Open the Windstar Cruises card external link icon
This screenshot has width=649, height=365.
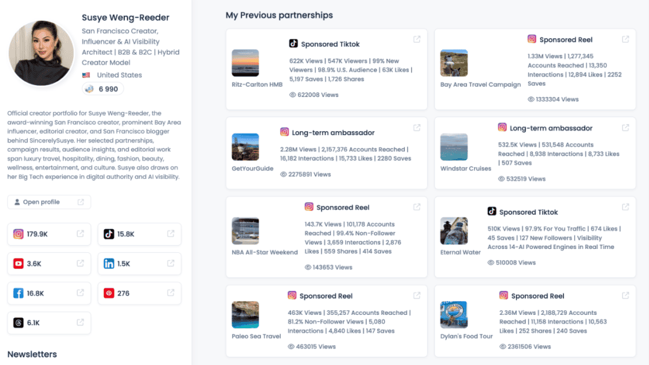[x=626, y=127]
